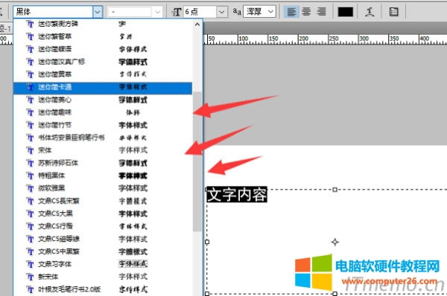Collapse the 黑体 font family dropdown arrow

pyautogui.click(x=98, y=12)
